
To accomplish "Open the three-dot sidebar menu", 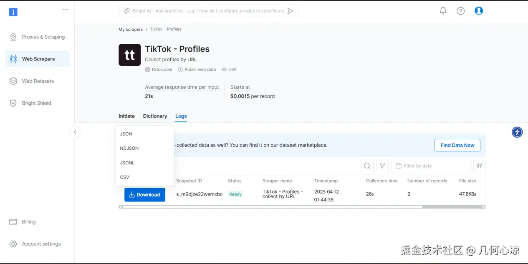I will [65, 9].
